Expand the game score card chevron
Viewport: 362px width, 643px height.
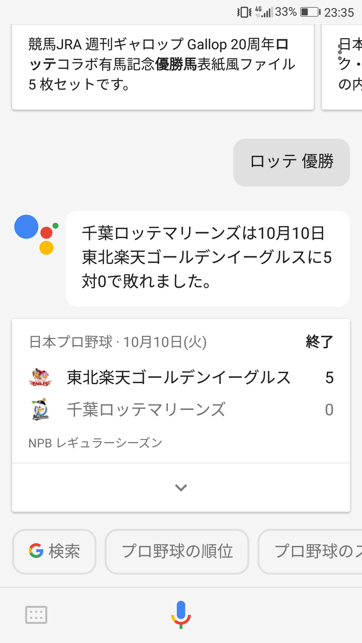(x=181, y=487)
